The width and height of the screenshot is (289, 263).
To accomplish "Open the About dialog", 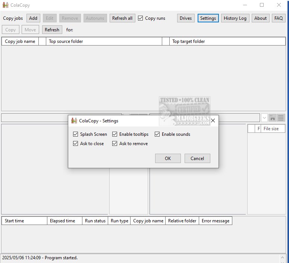I will [x=260, y=18].
